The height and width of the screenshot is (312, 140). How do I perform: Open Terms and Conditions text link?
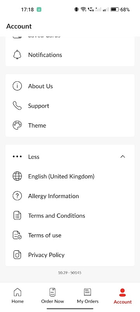[56, 216]
